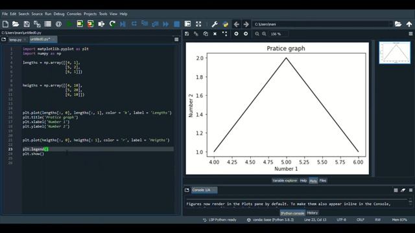Stop debugging with the blue square

[177, 24]
